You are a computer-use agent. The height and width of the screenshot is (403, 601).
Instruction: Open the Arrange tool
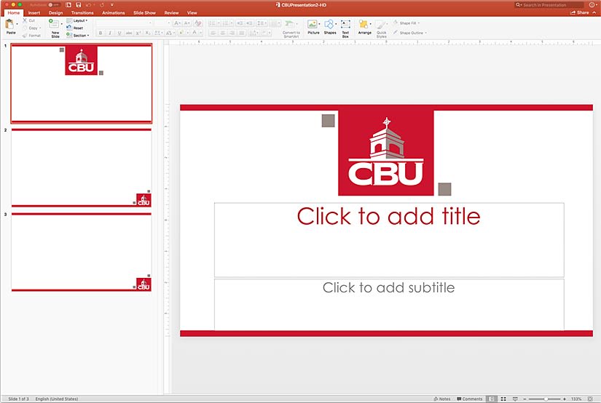(364, 27)
